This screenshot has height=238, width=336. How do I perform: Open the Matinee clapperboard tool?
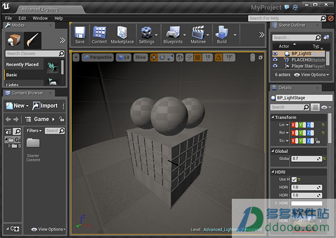pyautogui.click(x=198, y=35)
